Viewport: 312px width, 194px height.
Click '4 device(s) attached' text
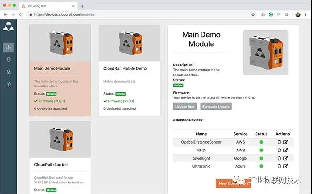[50, 109]
